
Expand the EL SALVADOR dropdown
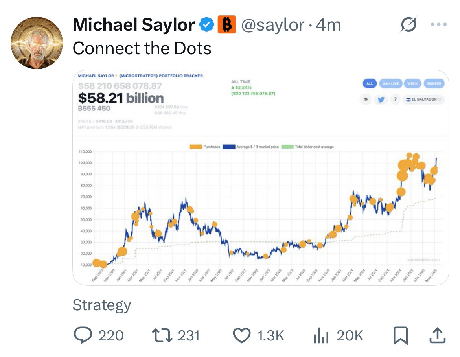pos(423,99)
